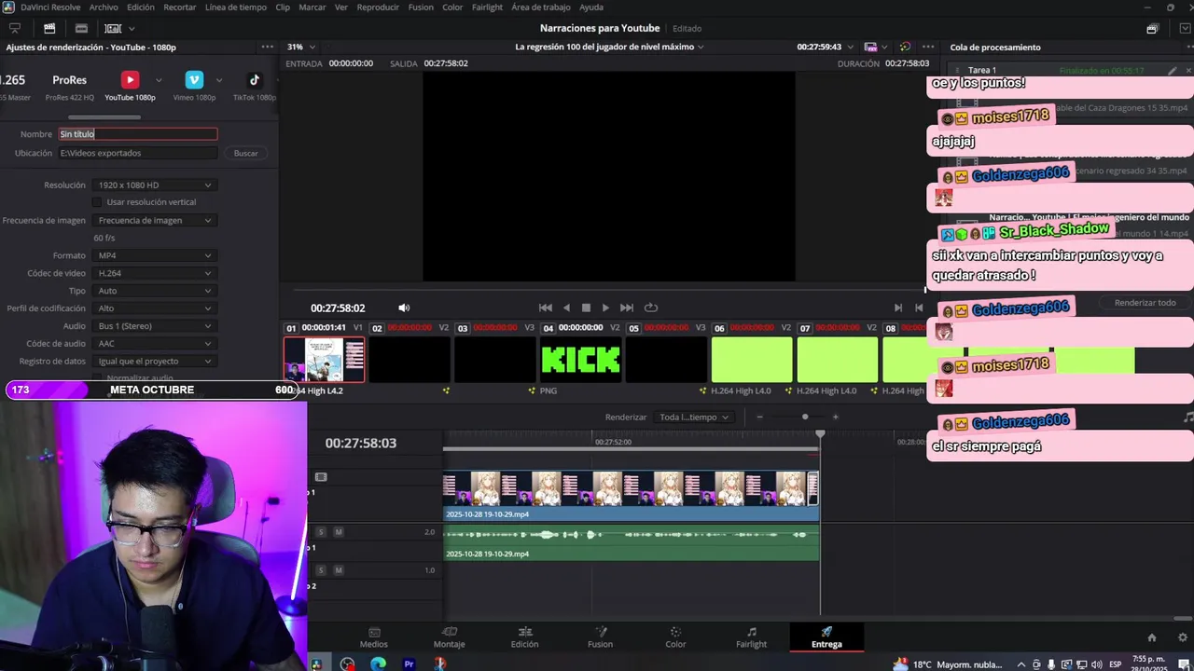This screenshot has height=671, width=1194.
Task: Switch to Montaje page
Action: coord(449,637)
